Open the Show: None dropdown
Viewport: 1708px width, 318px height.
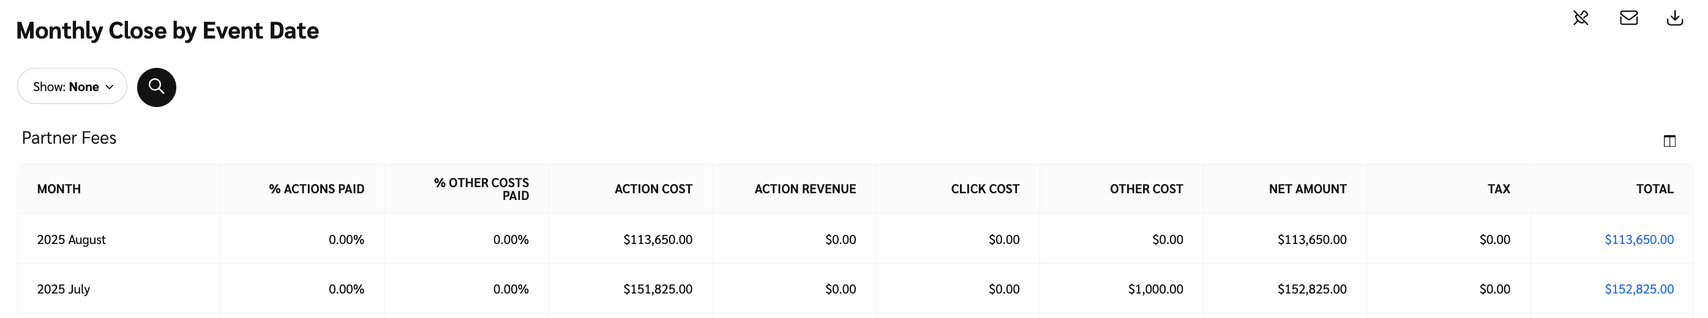click(x=72, y=87)
